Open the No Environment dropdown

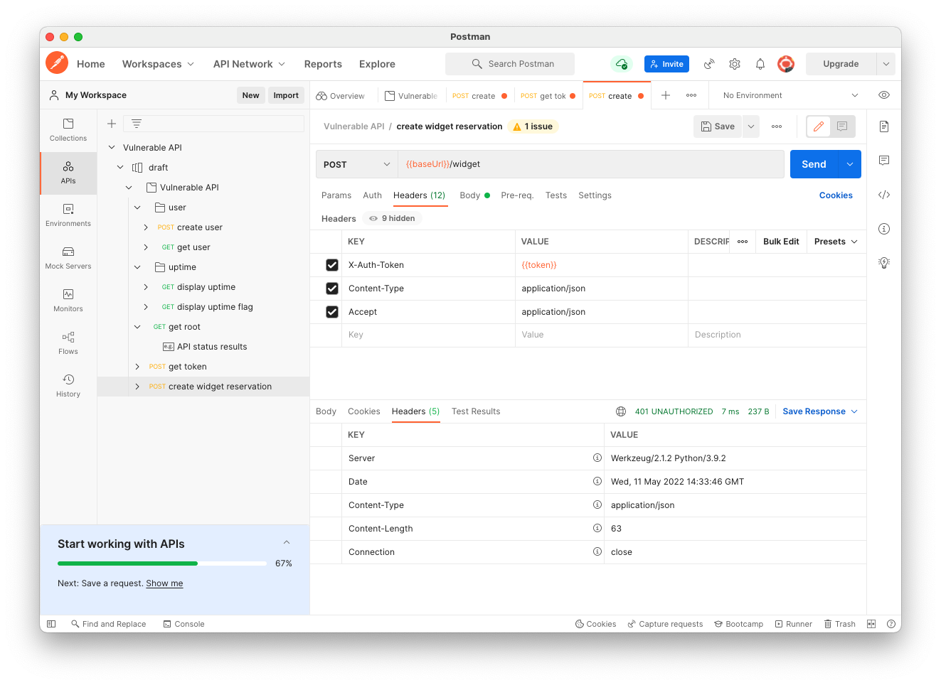790,95
